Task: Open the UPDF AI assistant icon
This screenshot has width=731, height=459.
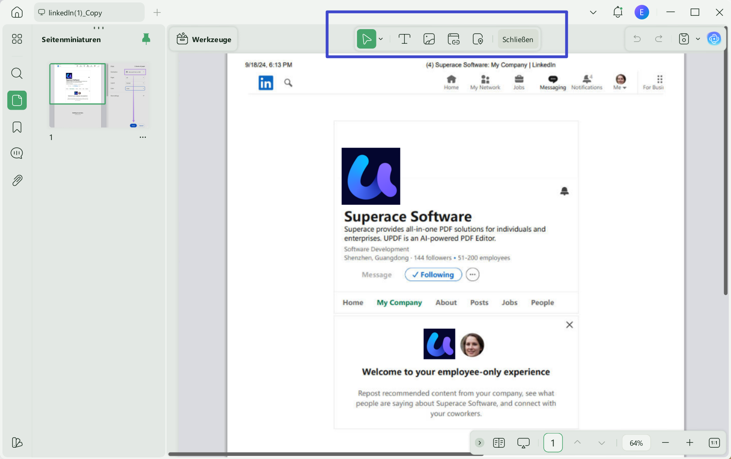Action: (x=714, y=39)
